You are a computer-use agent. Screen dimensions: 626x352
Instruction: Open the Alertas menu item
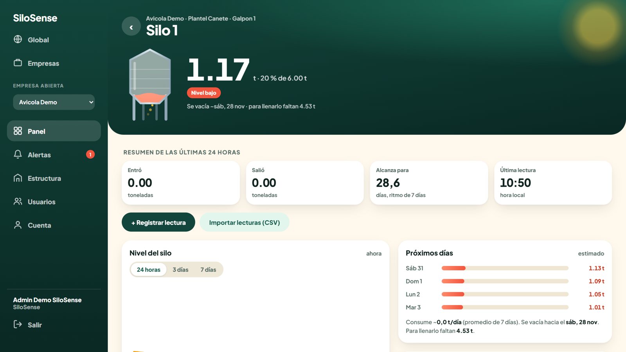pyautogui.click(x=54, y=154)
